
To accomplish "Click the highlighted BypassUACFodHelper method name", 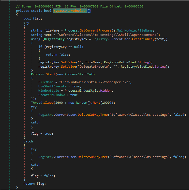I will (70, 11).
